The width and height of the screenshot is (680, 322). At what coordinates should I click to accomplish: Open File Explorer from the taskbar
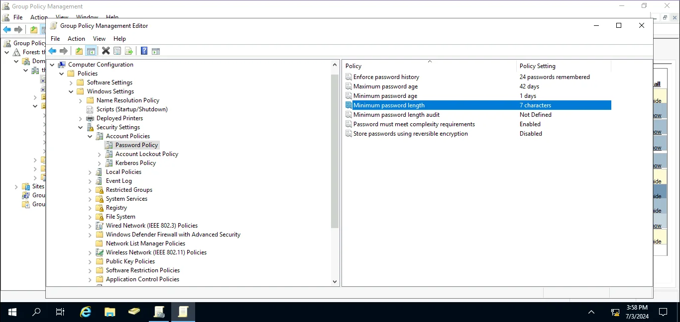coord(110,312)
